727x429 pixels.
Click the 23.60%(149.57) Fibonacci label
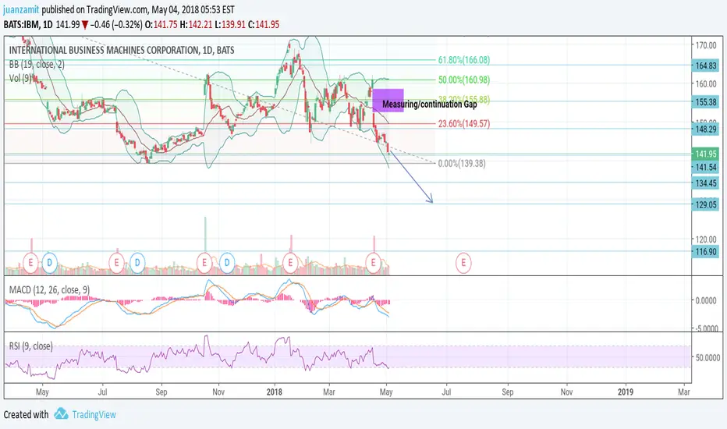(463, 123)
